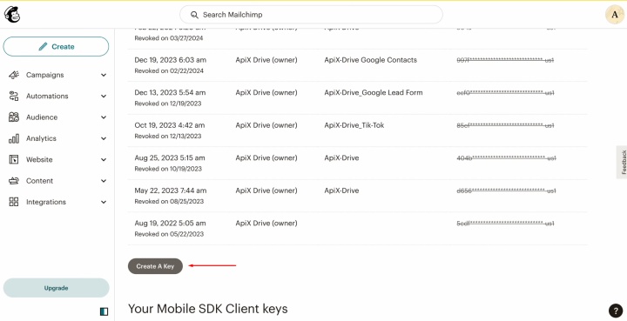Click the Analytics bar chart icon
627x321 pixels.
[14, 138]
